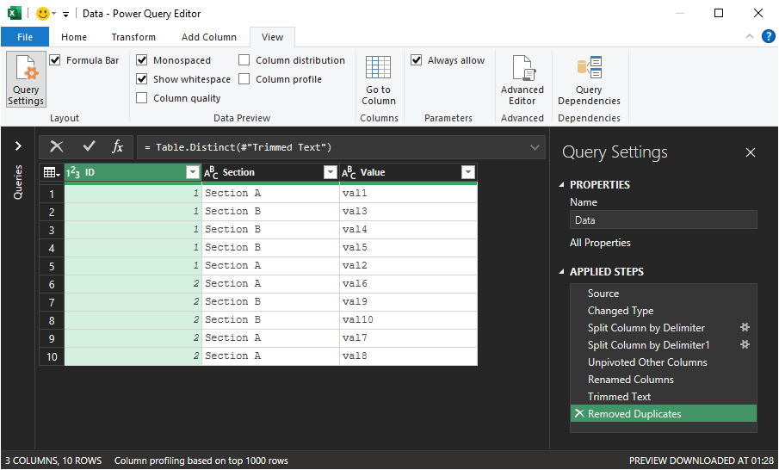Select row number 10 header
779x470 pixels.
pos(52,356)
